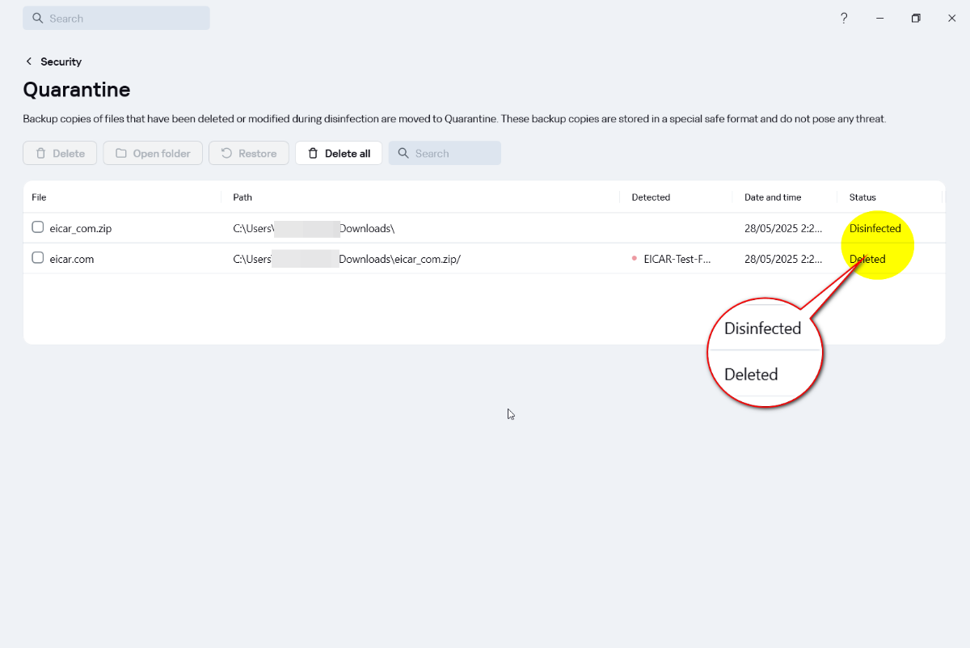Screen dimensions: 970x648
Task: Go back to Security page
Action: click(61, 61)
